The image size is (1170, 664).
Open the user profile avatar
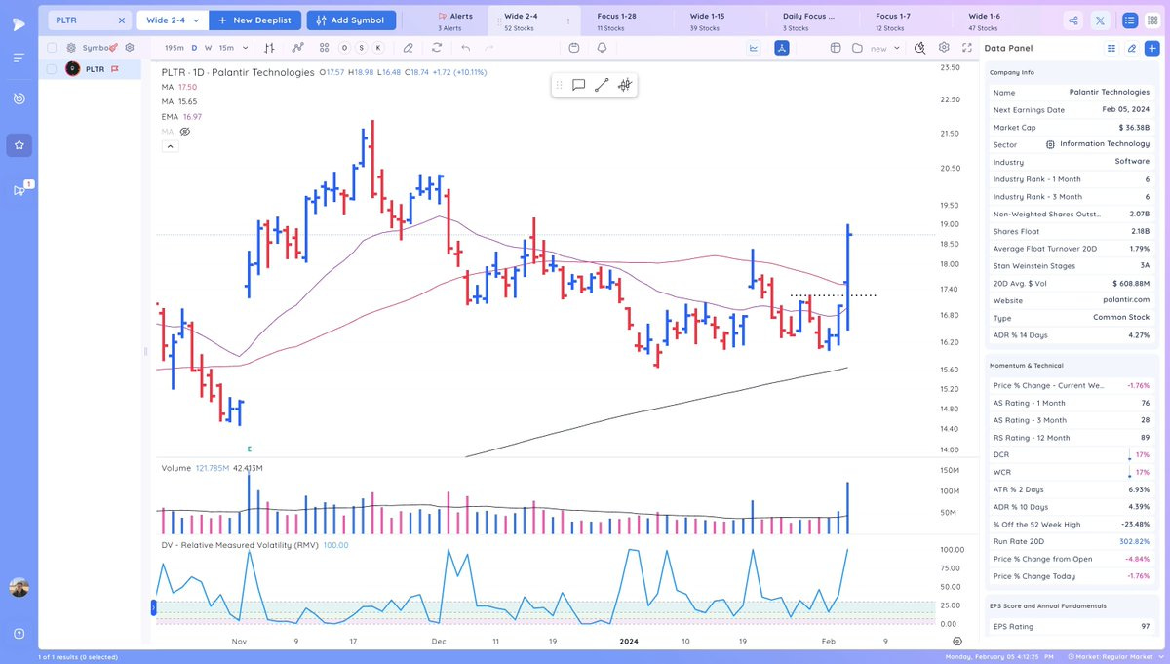[19, 587]
